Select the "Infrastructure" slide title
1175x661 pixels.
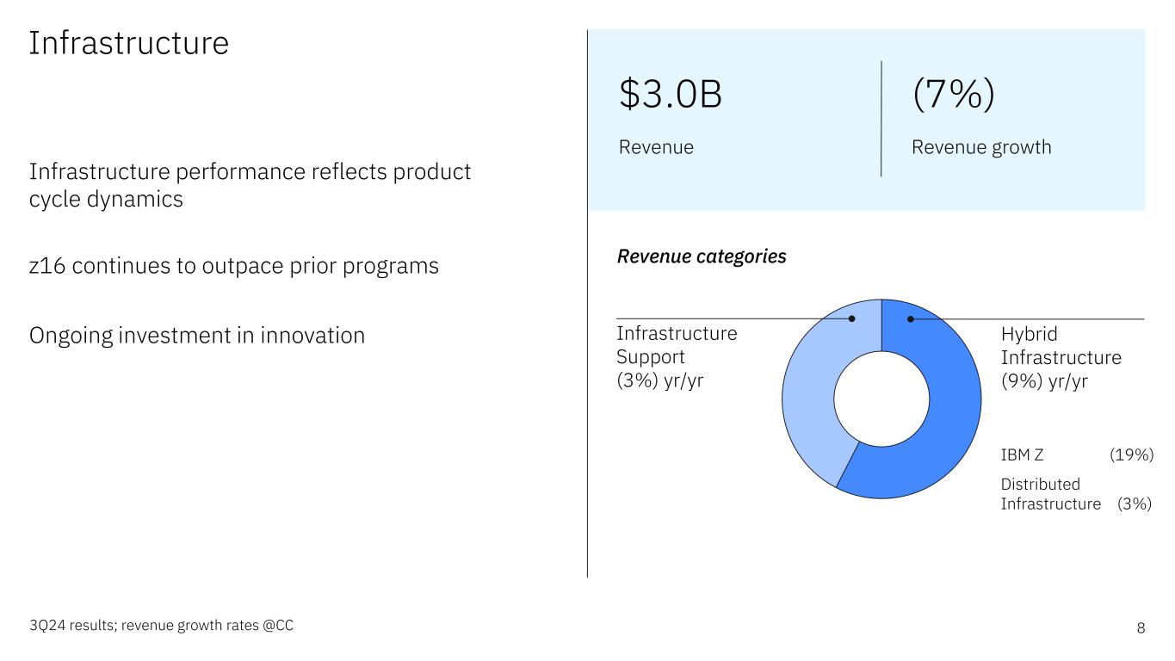(x=128, y=43)
